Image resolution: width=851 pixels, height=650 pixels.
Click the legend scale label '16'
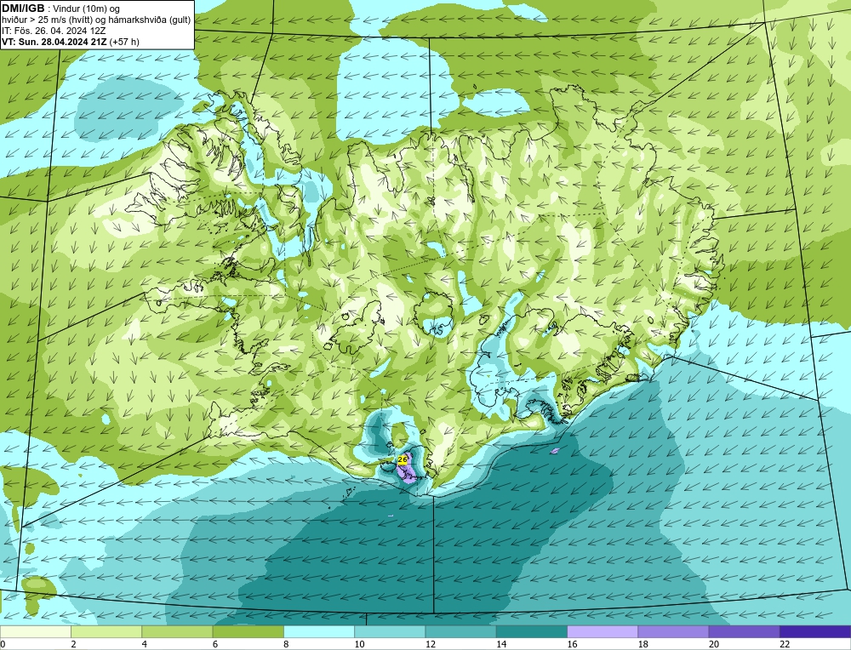[x=572, y=644]
